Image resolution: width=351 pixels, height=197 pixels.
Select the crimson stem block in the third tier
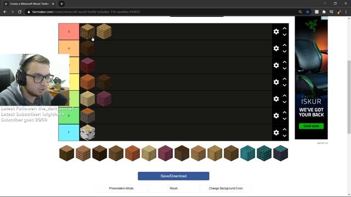[x=88, y=65]
